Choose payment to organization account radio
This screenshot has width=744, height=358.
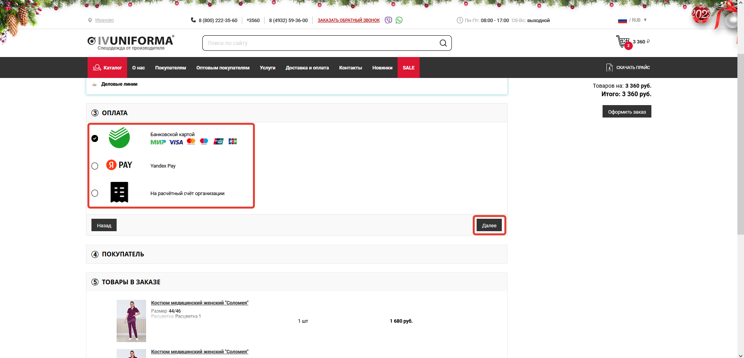coord(95,193)
